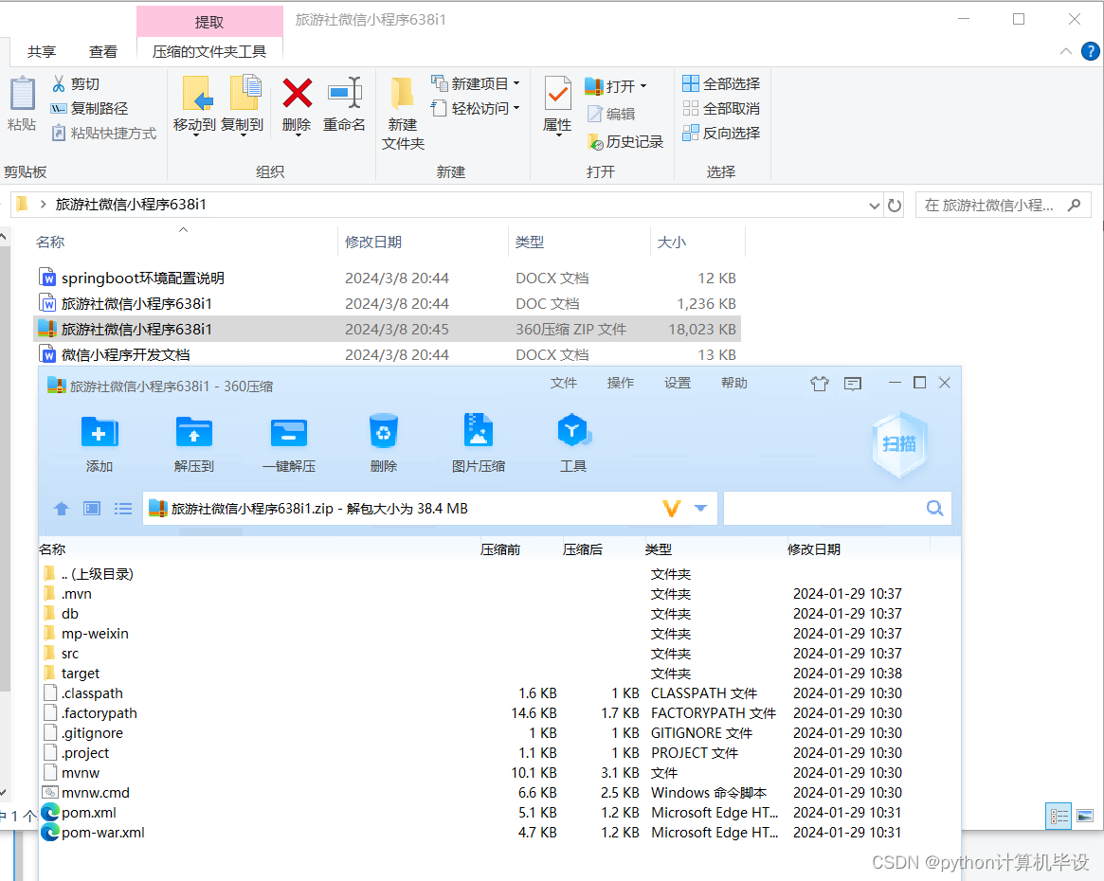Switch to icon view in 360压缩
Image resolution: width=1104 pixels, height=881 pixels.
pyautogui.click(x=92, y=508)
